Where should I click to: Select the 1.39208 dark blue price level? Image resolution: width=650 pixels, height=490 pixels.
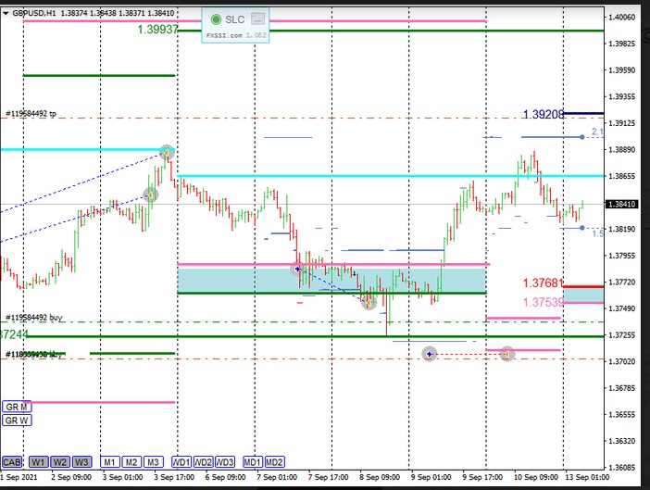543,115
